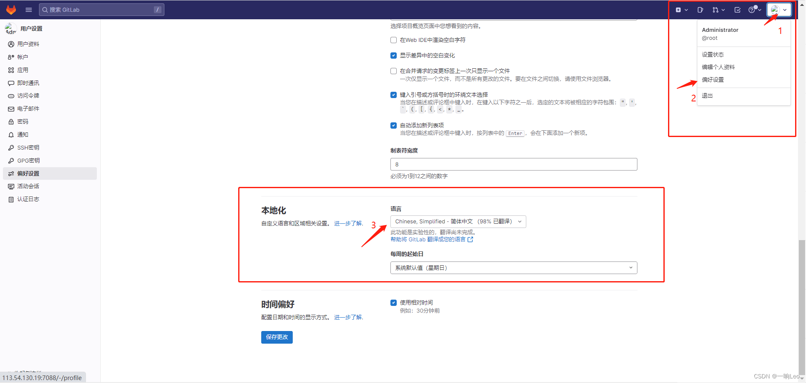Click the 活动会话 monitor icon
Screen dimensions: 806x383
point(11,186)
